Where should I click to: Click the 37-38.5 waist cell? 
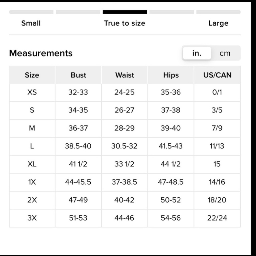(125, 182)
